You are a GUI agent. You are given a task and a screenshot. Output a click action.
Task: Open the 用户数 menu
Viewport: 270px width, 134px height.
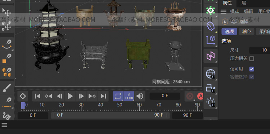point(264,12)
